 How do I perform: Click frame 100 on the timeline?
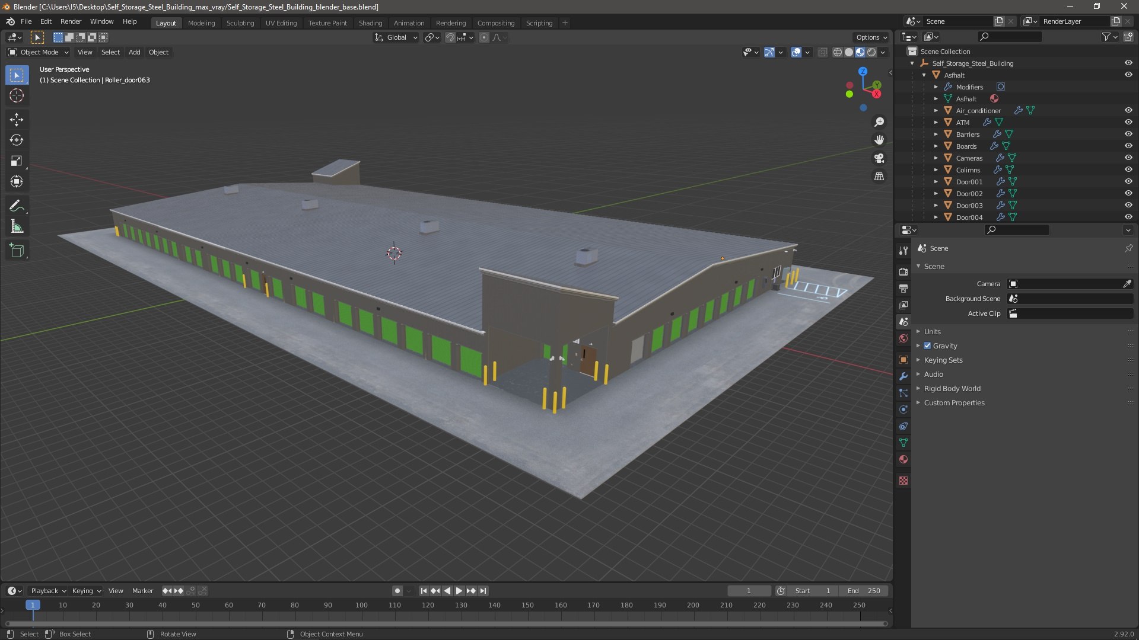pyautogui.click(x=361, y=606)
